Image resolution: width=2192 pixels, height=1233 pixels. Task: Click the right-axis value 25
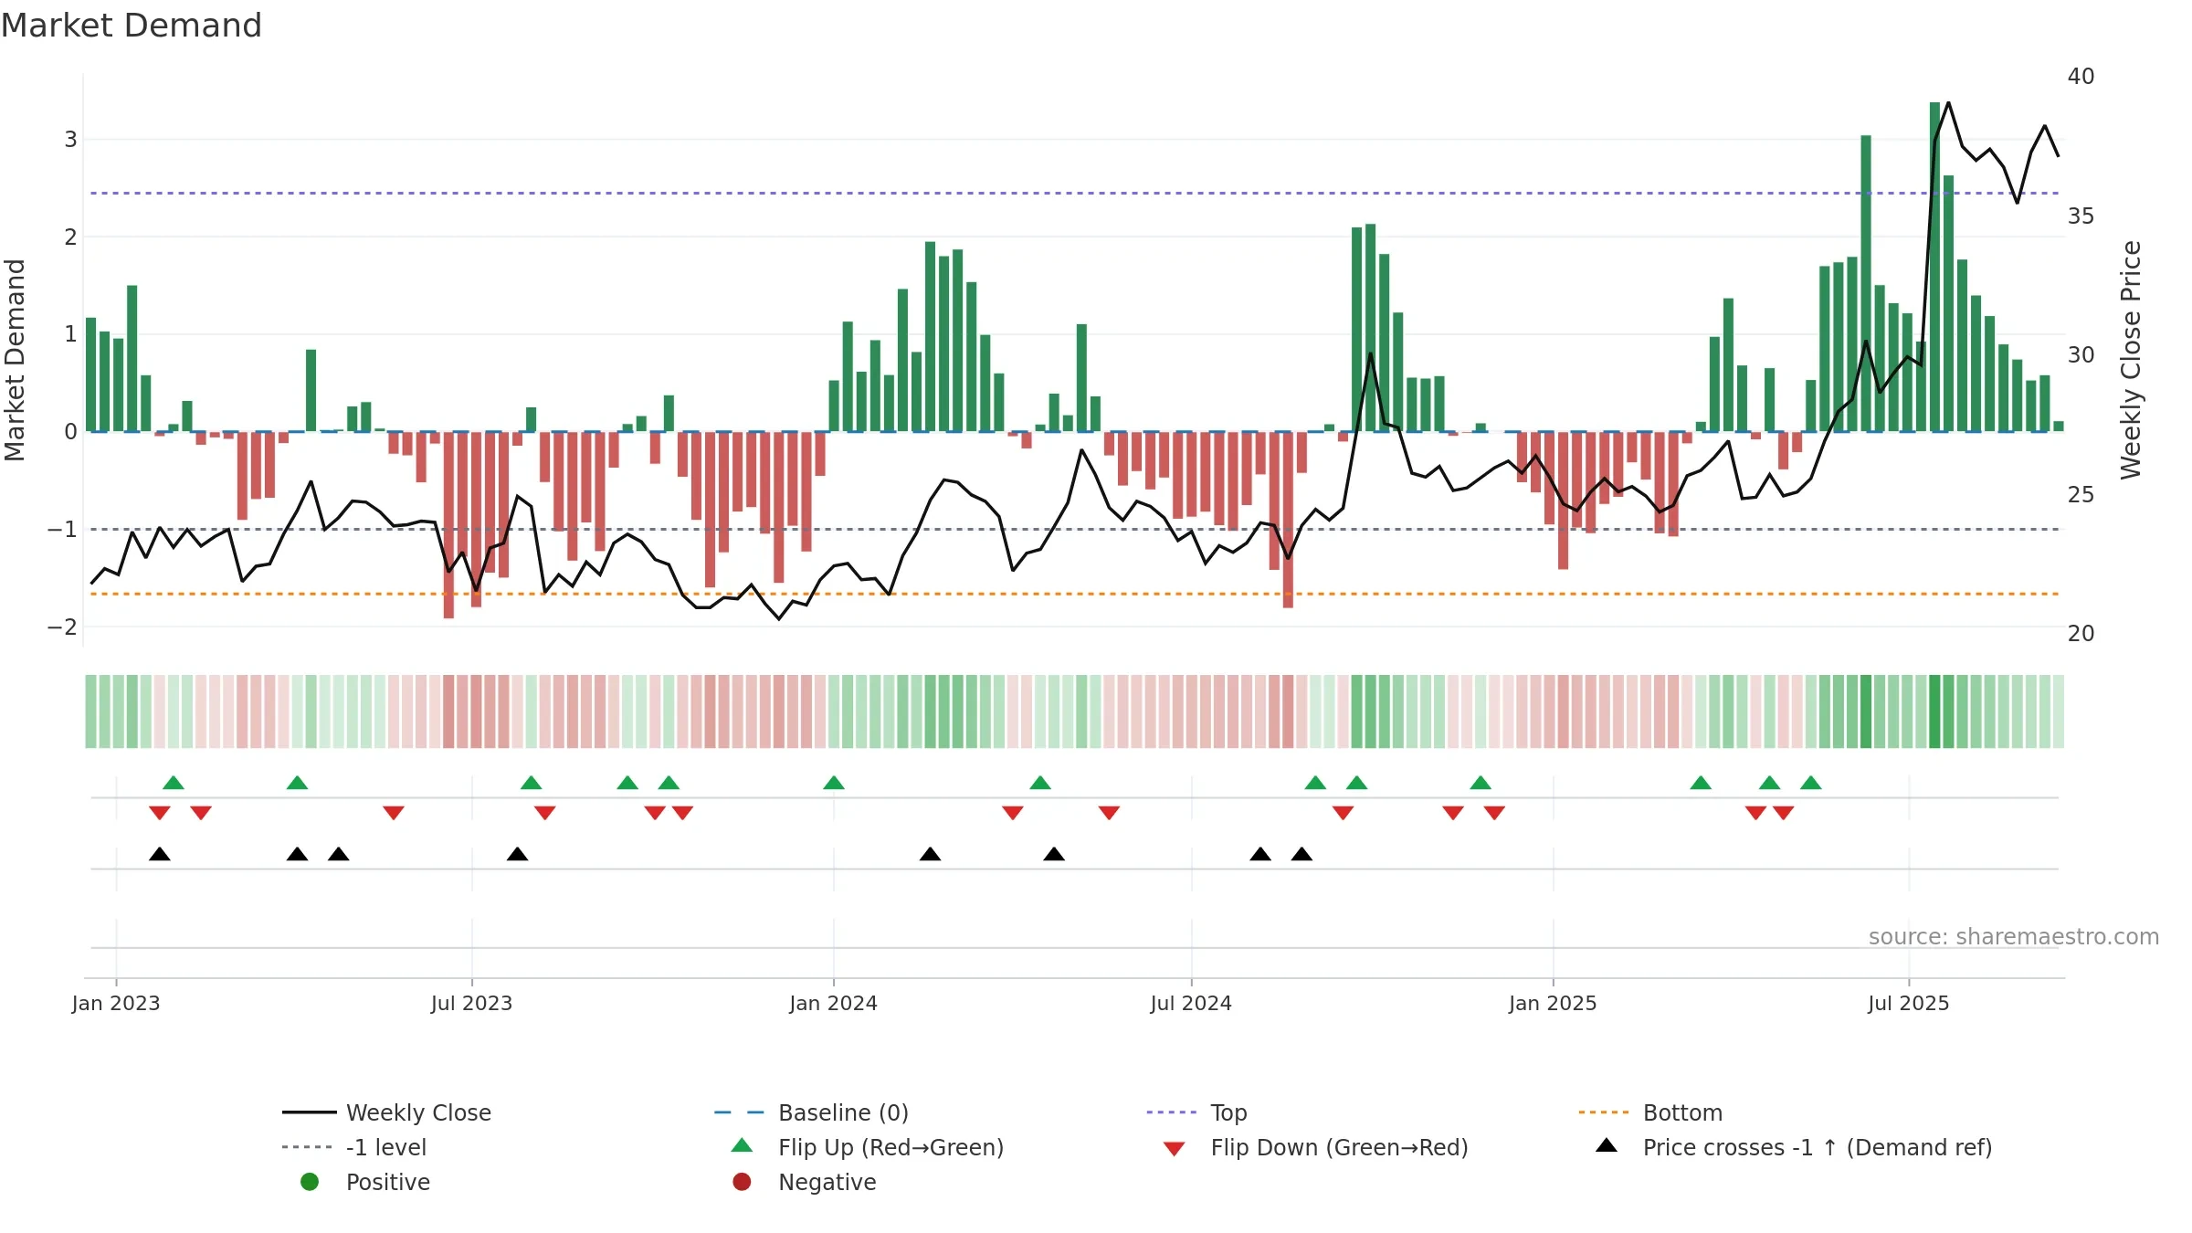point(2081,495)
